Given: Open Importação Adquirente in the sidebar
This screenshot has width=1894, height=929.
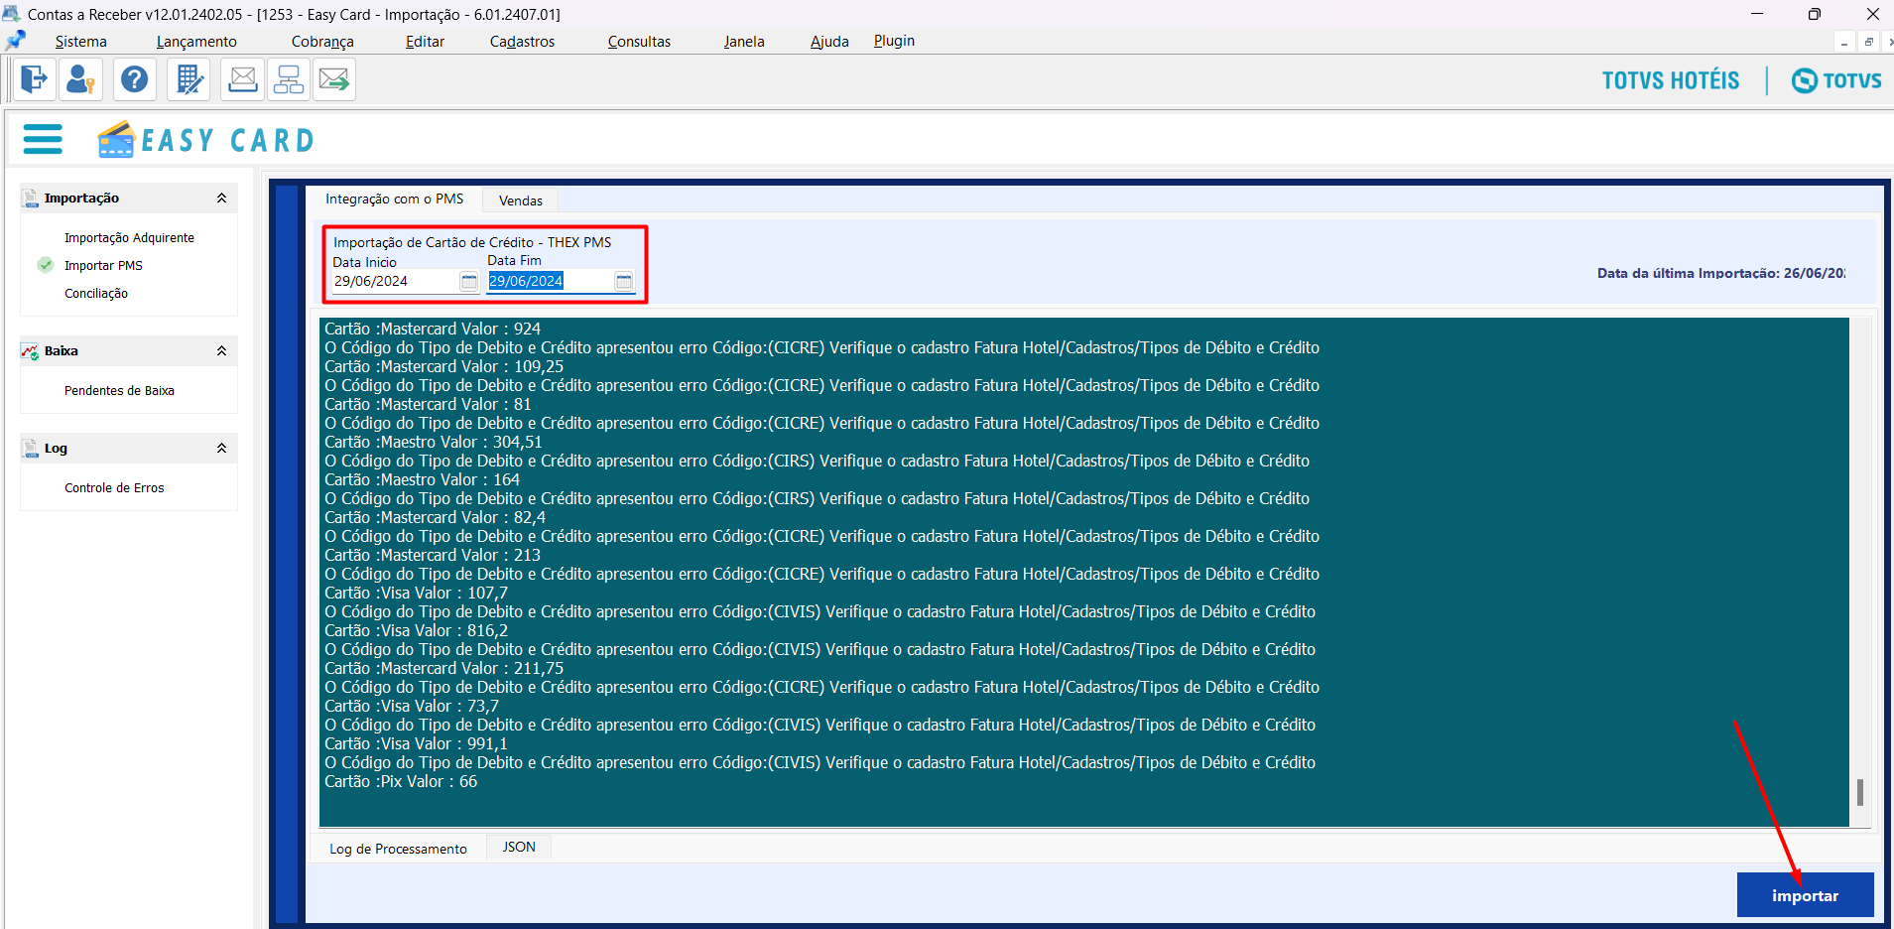Looking at the screenshot, I should coord(129,238).
